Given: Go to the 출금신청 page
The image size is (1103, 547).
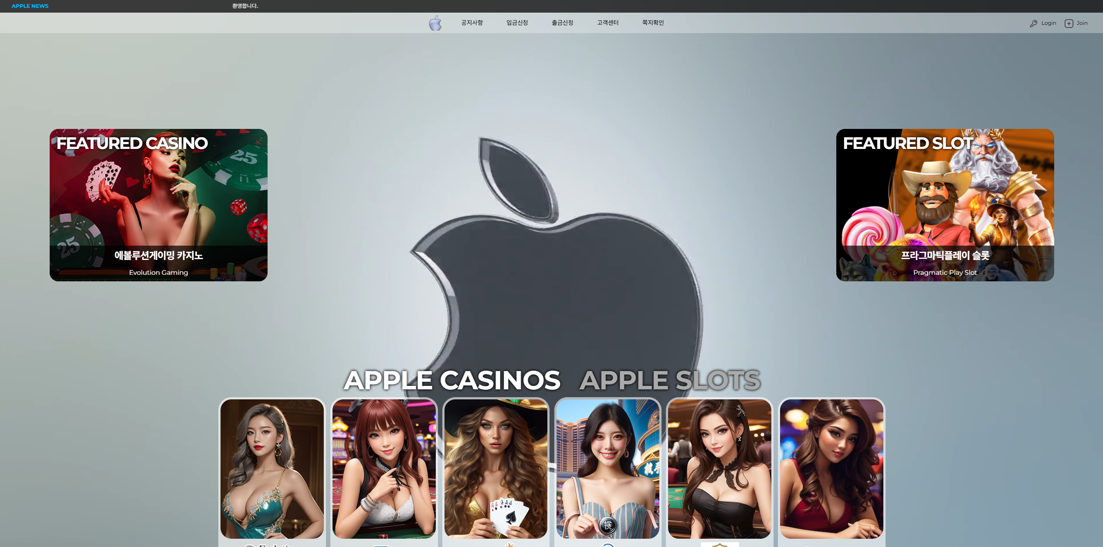Looking at the screenshot, I should click(x=562, y=23).
